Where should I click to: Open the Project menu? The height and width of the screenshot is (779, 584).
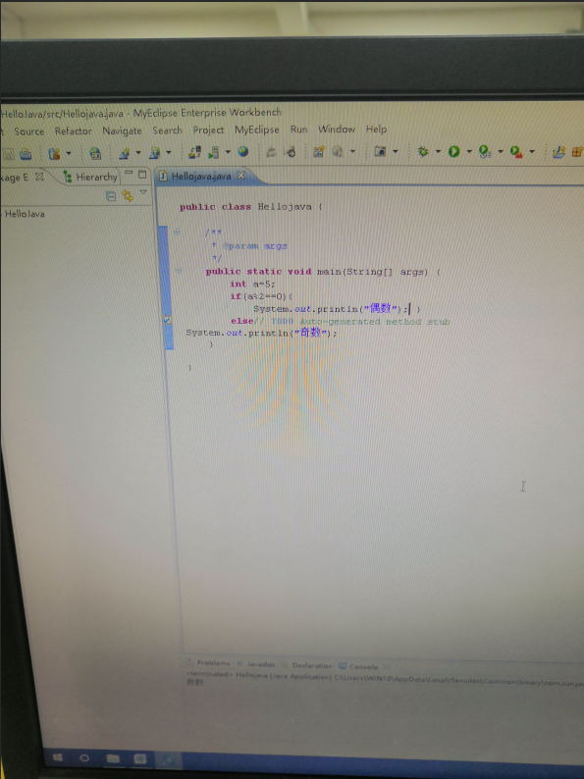tap(208, 130)
